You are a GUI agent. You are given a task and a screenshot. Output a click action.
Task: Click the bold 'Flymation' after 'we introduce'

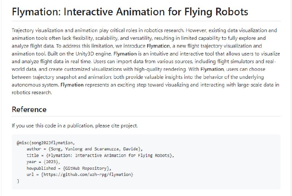coord(158,46)
